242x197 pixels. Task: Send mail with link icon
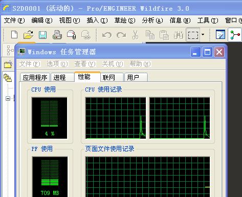coord(85,35)
